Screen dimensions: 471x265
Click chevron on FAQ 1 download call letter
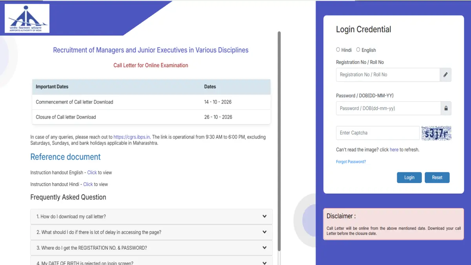265,216
